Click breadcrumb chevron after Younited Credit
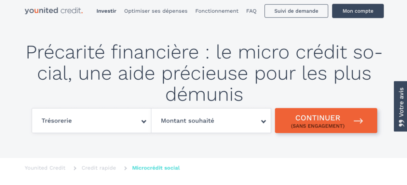 [x=75, y=168]
